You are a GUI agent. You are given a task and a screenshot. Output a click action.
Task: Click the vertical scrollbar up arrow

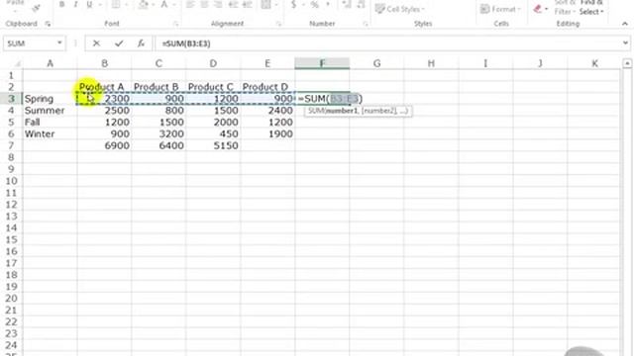point(627,63)
